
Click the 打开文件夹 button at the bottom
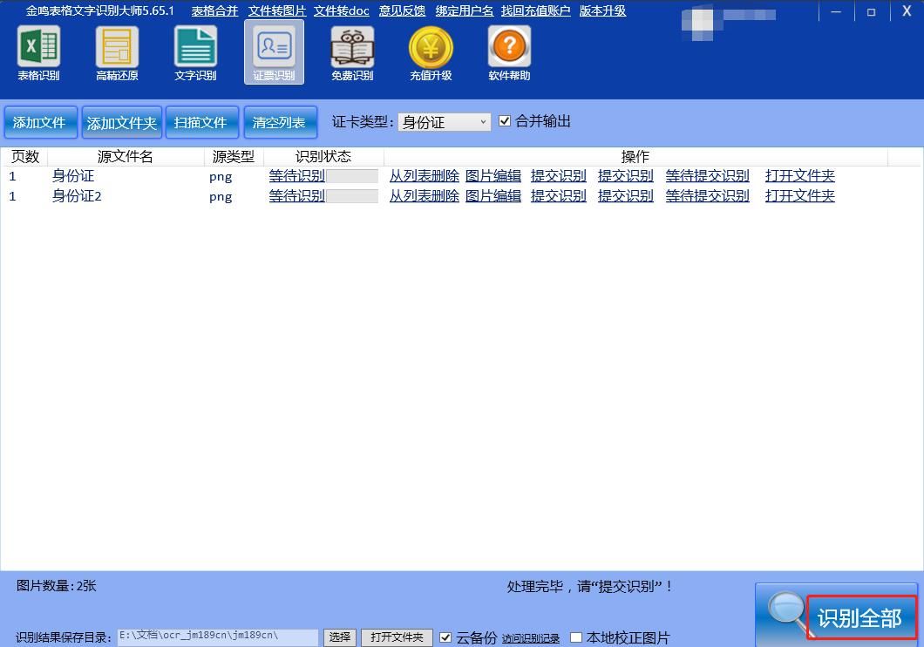(397, 637)
